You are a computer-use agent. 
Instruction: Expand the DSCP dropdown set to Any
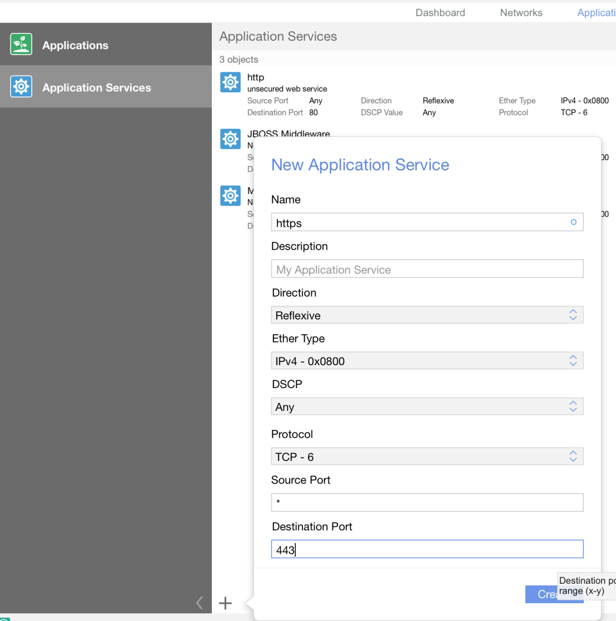pos(427,406)
